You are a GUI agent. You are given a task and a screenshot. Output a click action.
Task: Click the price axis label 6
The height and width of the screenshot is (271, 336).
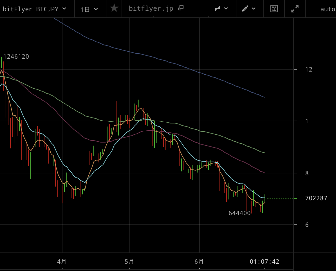click(307, 225)
